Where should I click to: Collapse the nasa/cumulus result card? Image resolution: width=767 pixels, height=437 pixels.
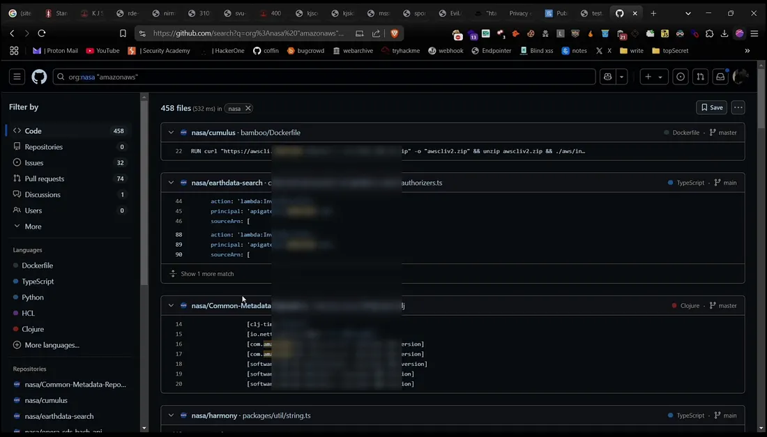[171, 132]
